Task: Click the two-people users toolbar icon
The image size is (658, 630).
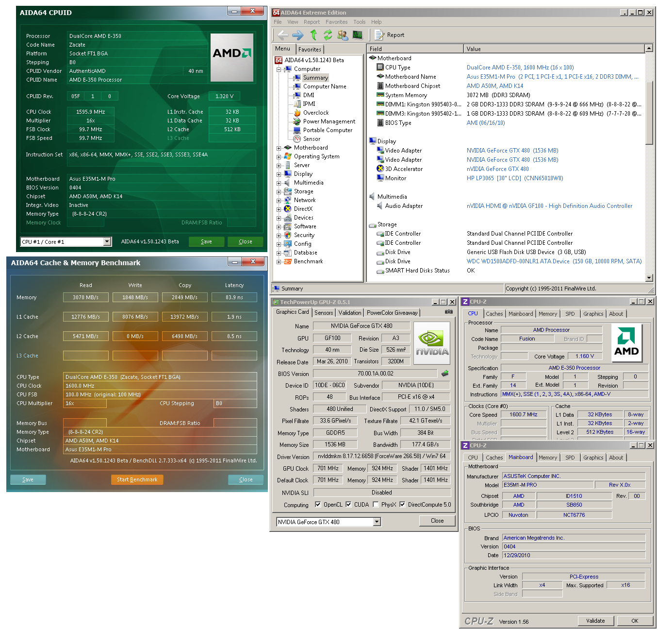Action: [343, 35]
